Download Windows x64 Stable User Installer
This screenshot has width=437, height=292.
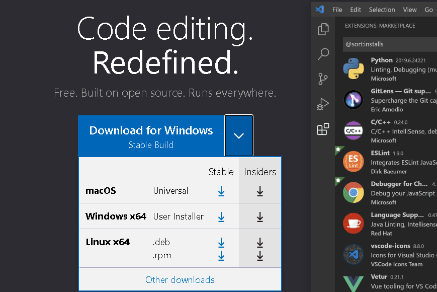tap(221, 216)
